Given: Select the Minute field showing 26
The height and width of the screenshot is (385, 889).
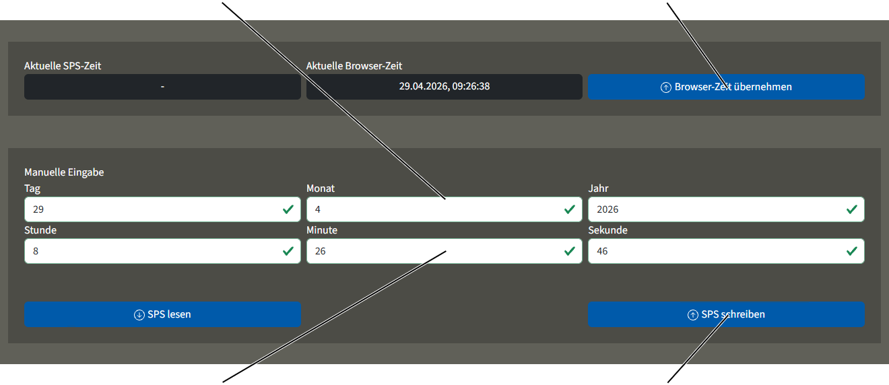Looking at the screenshot, I should pyautogui.click(x=444, y=251).
